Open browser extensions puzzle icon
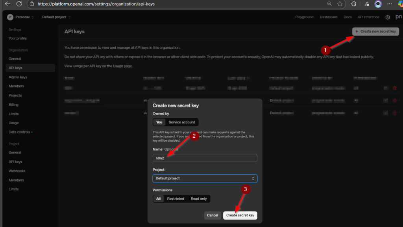403x227 pixels. 354,4
